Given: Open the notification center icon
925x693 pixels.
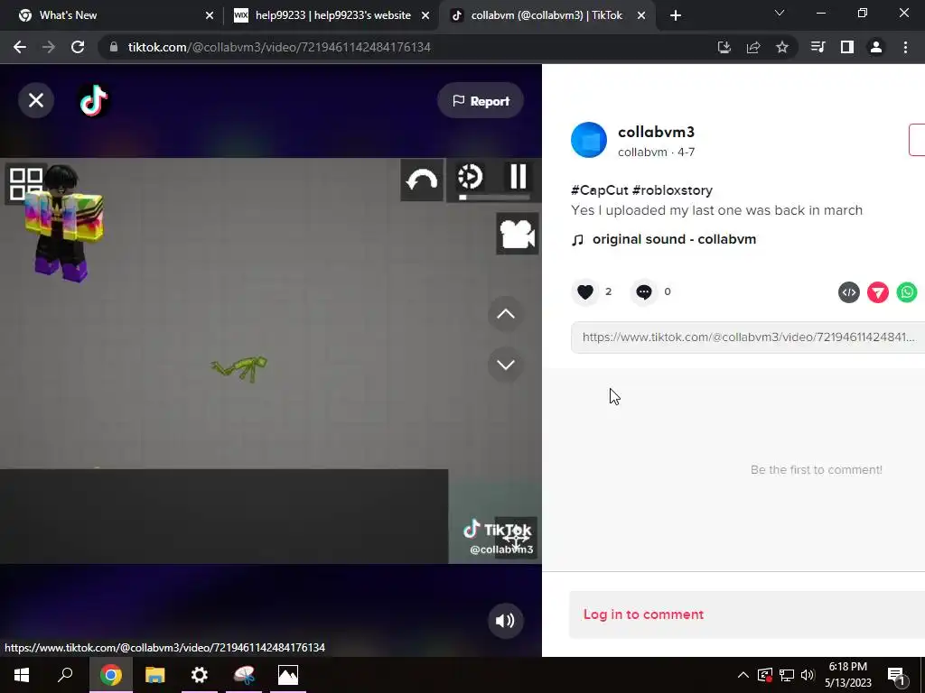Looking at the screenshot, I should tap(896, 676).
